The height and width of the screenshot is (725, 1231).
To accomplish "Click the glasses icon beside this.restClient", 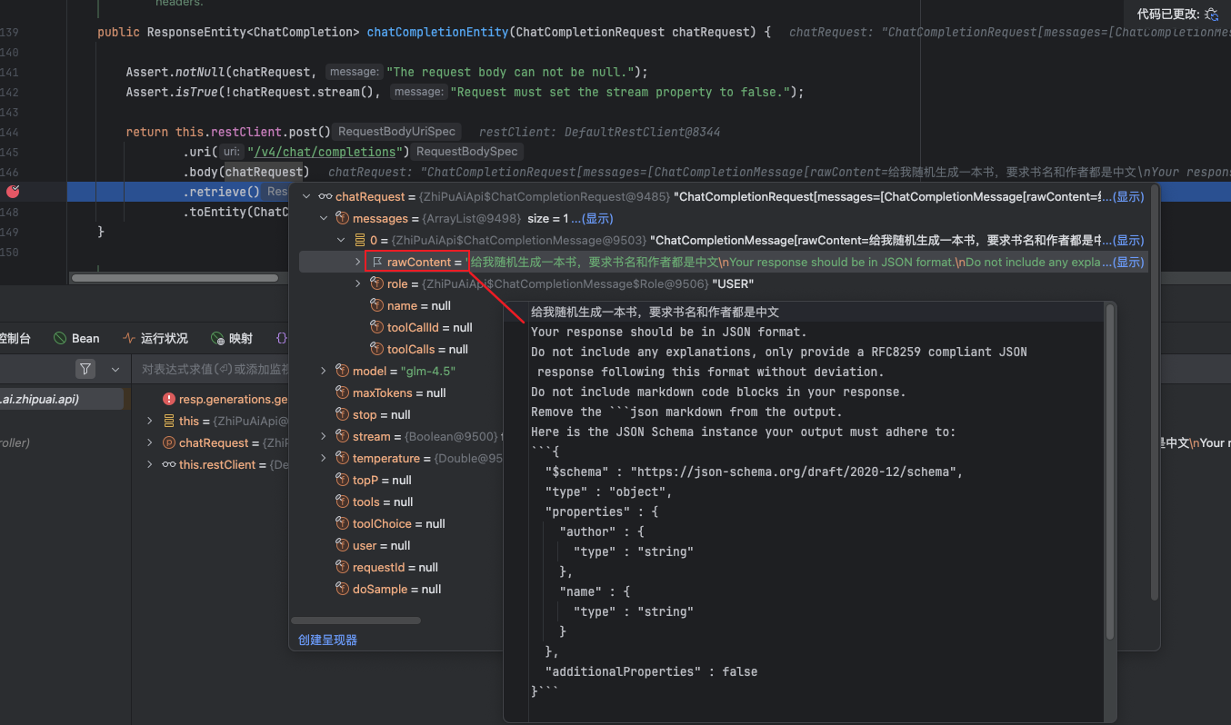I will (169, 464).
